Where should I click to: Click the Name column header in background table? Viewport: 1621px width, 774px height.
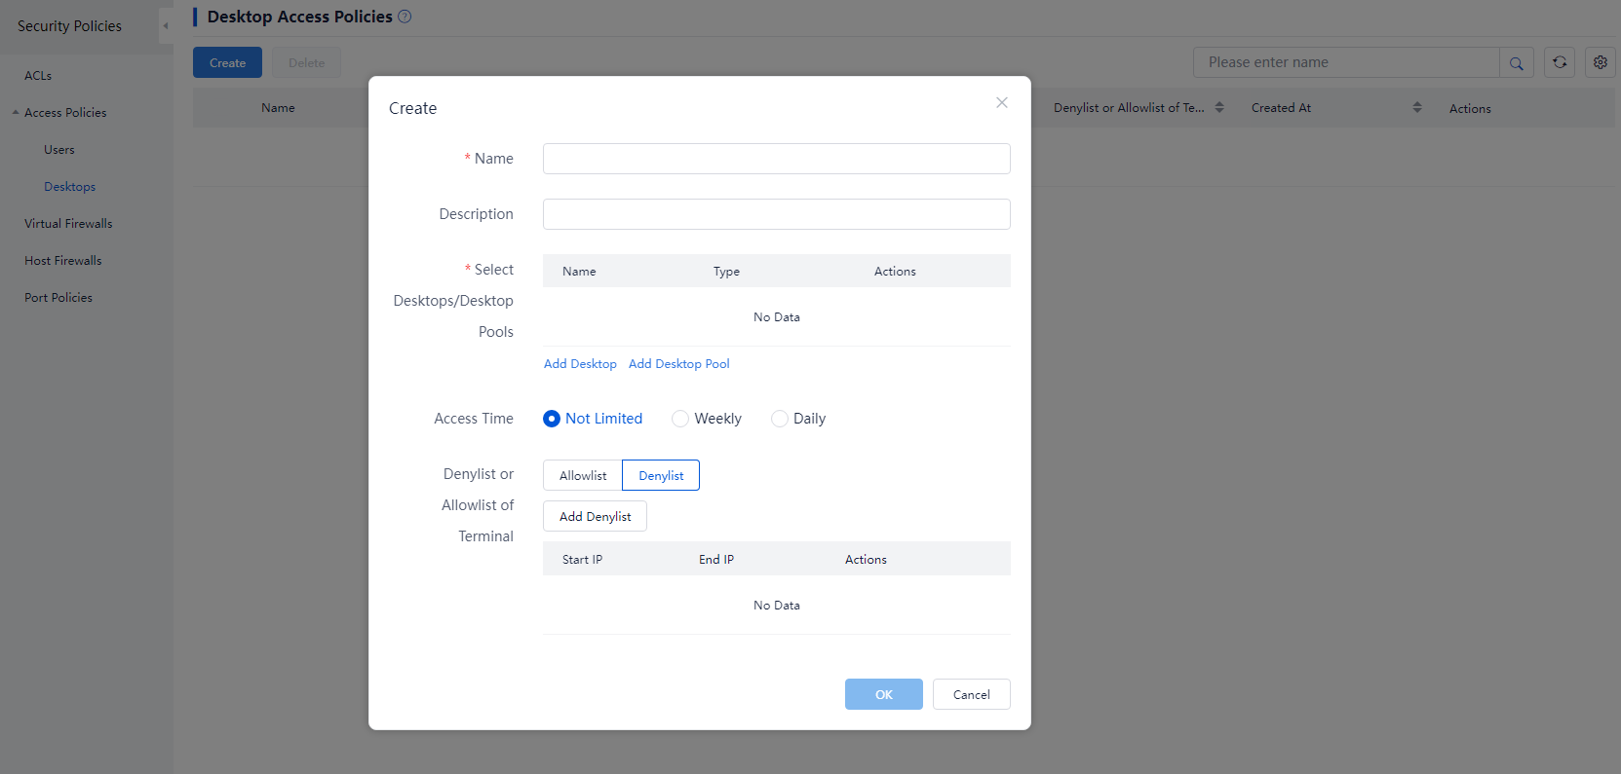click(278, 108)
